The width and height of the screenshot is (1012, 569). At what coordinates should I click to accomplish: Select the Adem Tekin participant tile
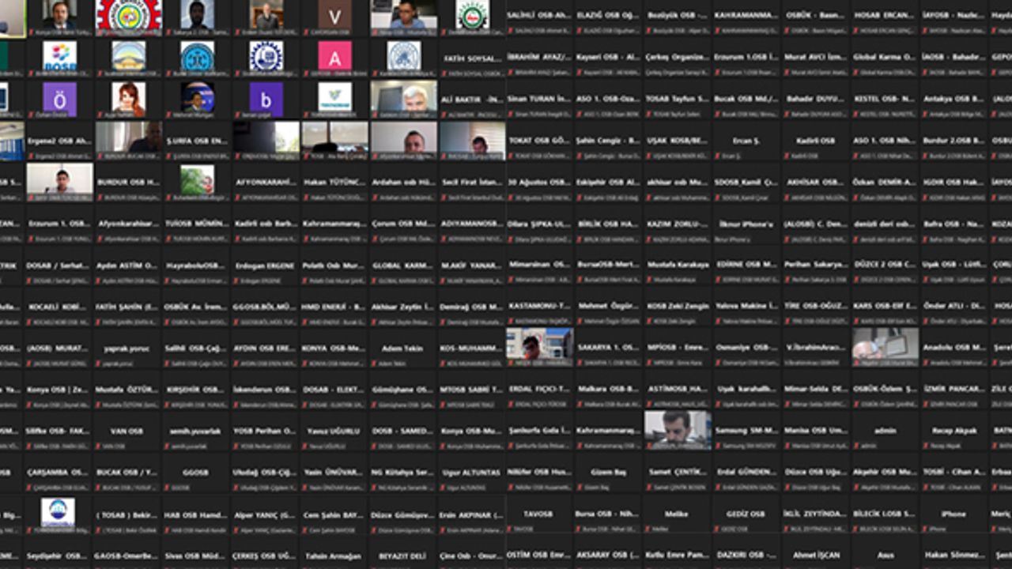(403, 348)
